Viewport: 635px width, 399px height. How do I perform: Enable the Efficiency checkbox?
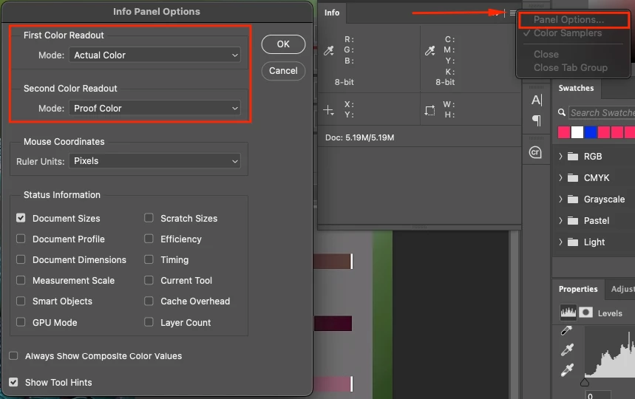pos(149,239)
